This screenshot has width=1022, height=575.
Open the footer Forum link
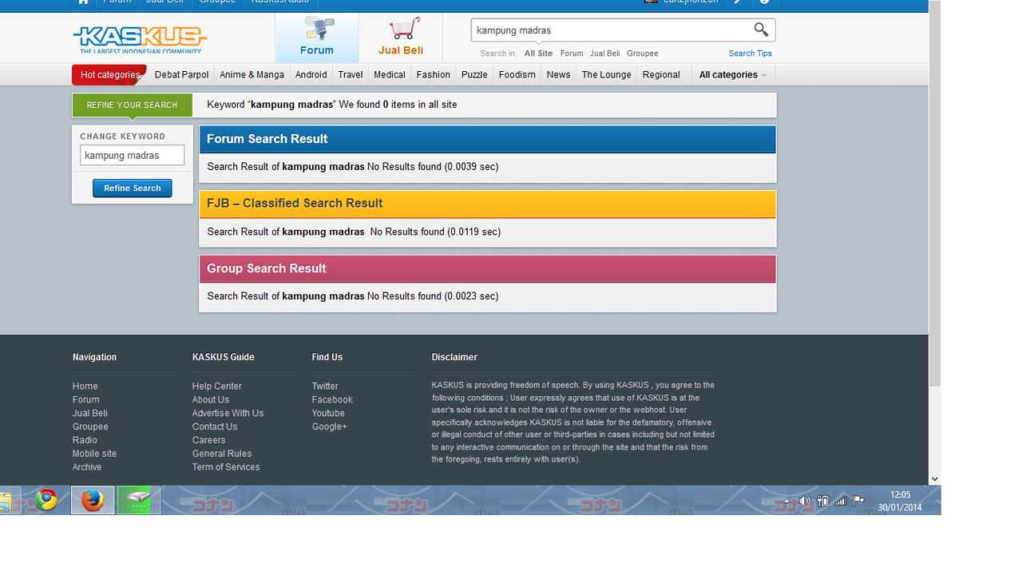click(x=86, y=400)
